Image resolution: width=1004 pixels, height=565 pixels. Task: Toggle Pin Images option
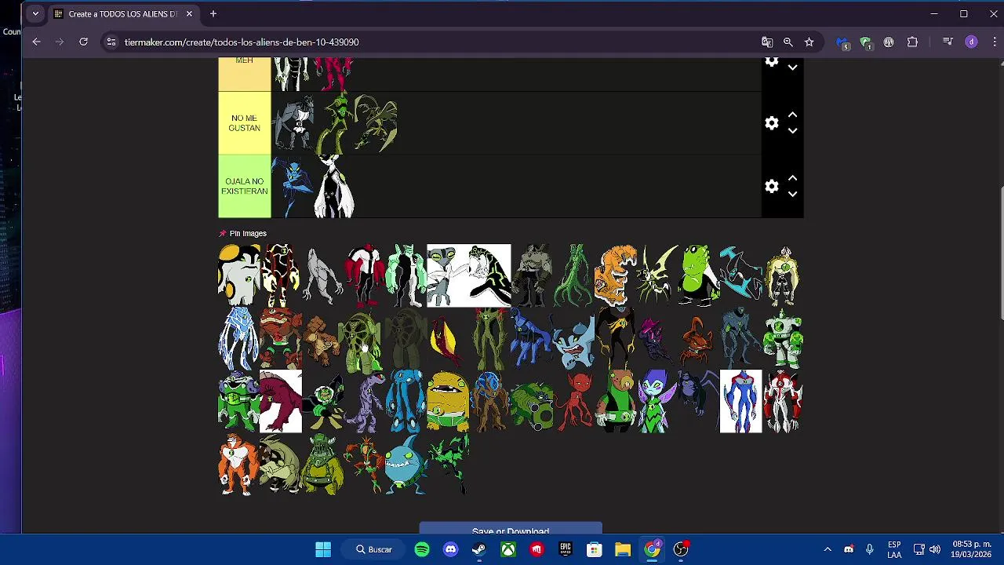242,233
